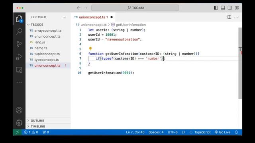Click the ports forwarded status indicator
The height and width of the screenshot is (143, 255).
click(x=46, y=132)
